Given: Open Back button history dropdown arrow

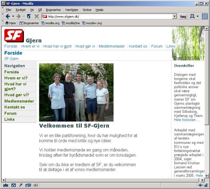Looking at the screenshot, I should [13, 16].
